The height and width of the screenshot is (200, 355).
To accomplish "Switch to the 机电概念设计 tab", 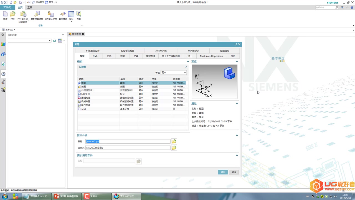I will [x=93, y=51].
